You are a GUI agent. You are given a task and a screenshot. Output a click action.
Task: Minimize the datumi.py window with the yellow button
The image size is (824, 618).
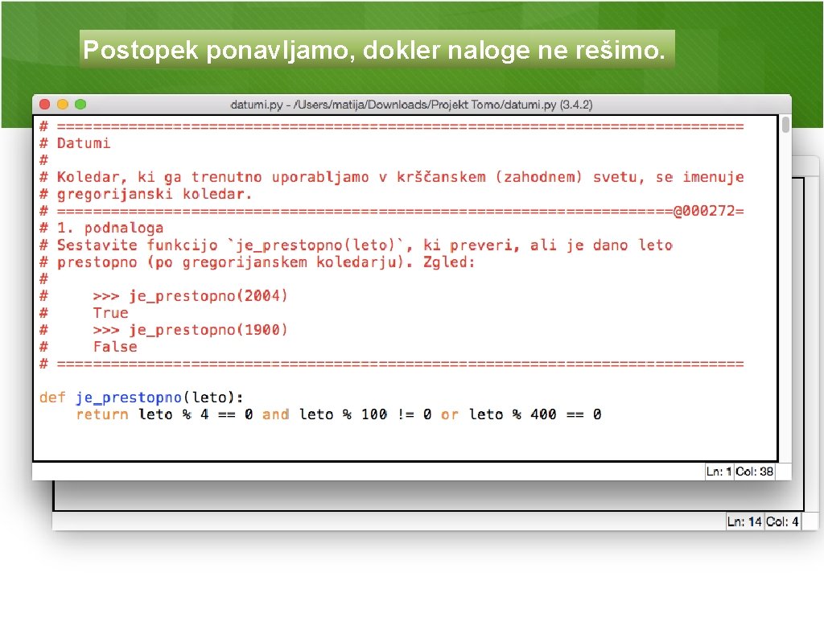63,104
